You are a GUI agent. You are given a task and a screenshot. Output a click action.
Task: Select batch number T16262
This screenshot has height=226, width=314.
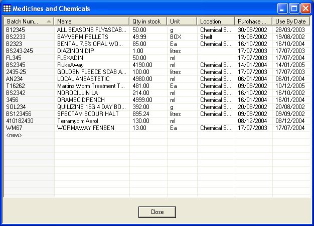29,86
